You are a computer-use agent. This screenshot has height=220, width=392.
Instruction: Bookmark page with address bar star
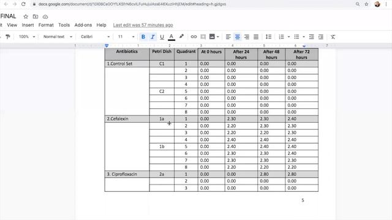366,4
